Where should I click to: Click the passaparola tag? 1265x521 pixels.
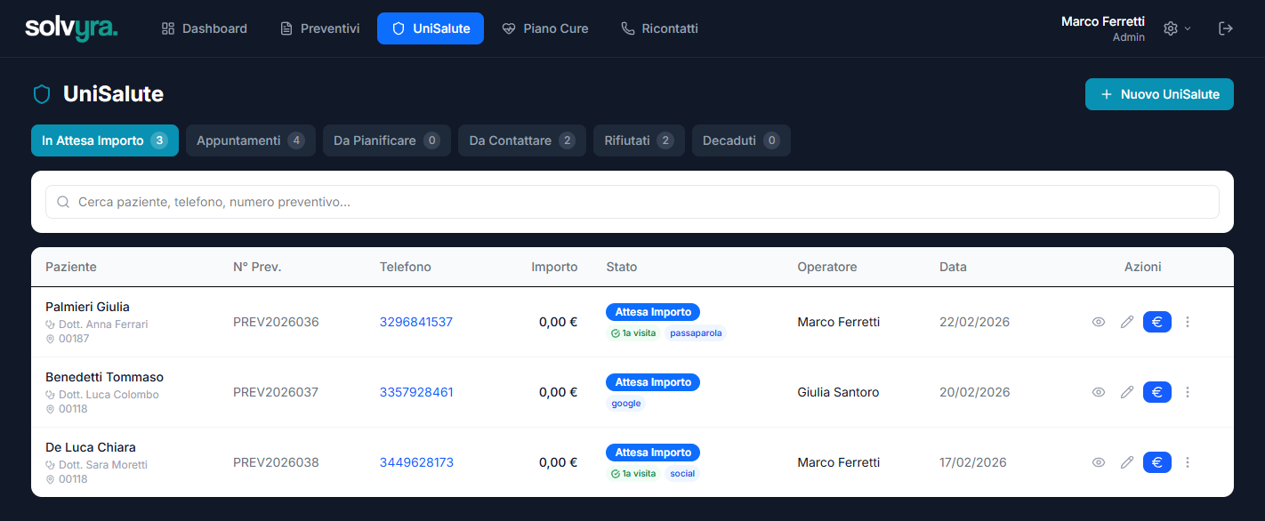pos(695,333)
